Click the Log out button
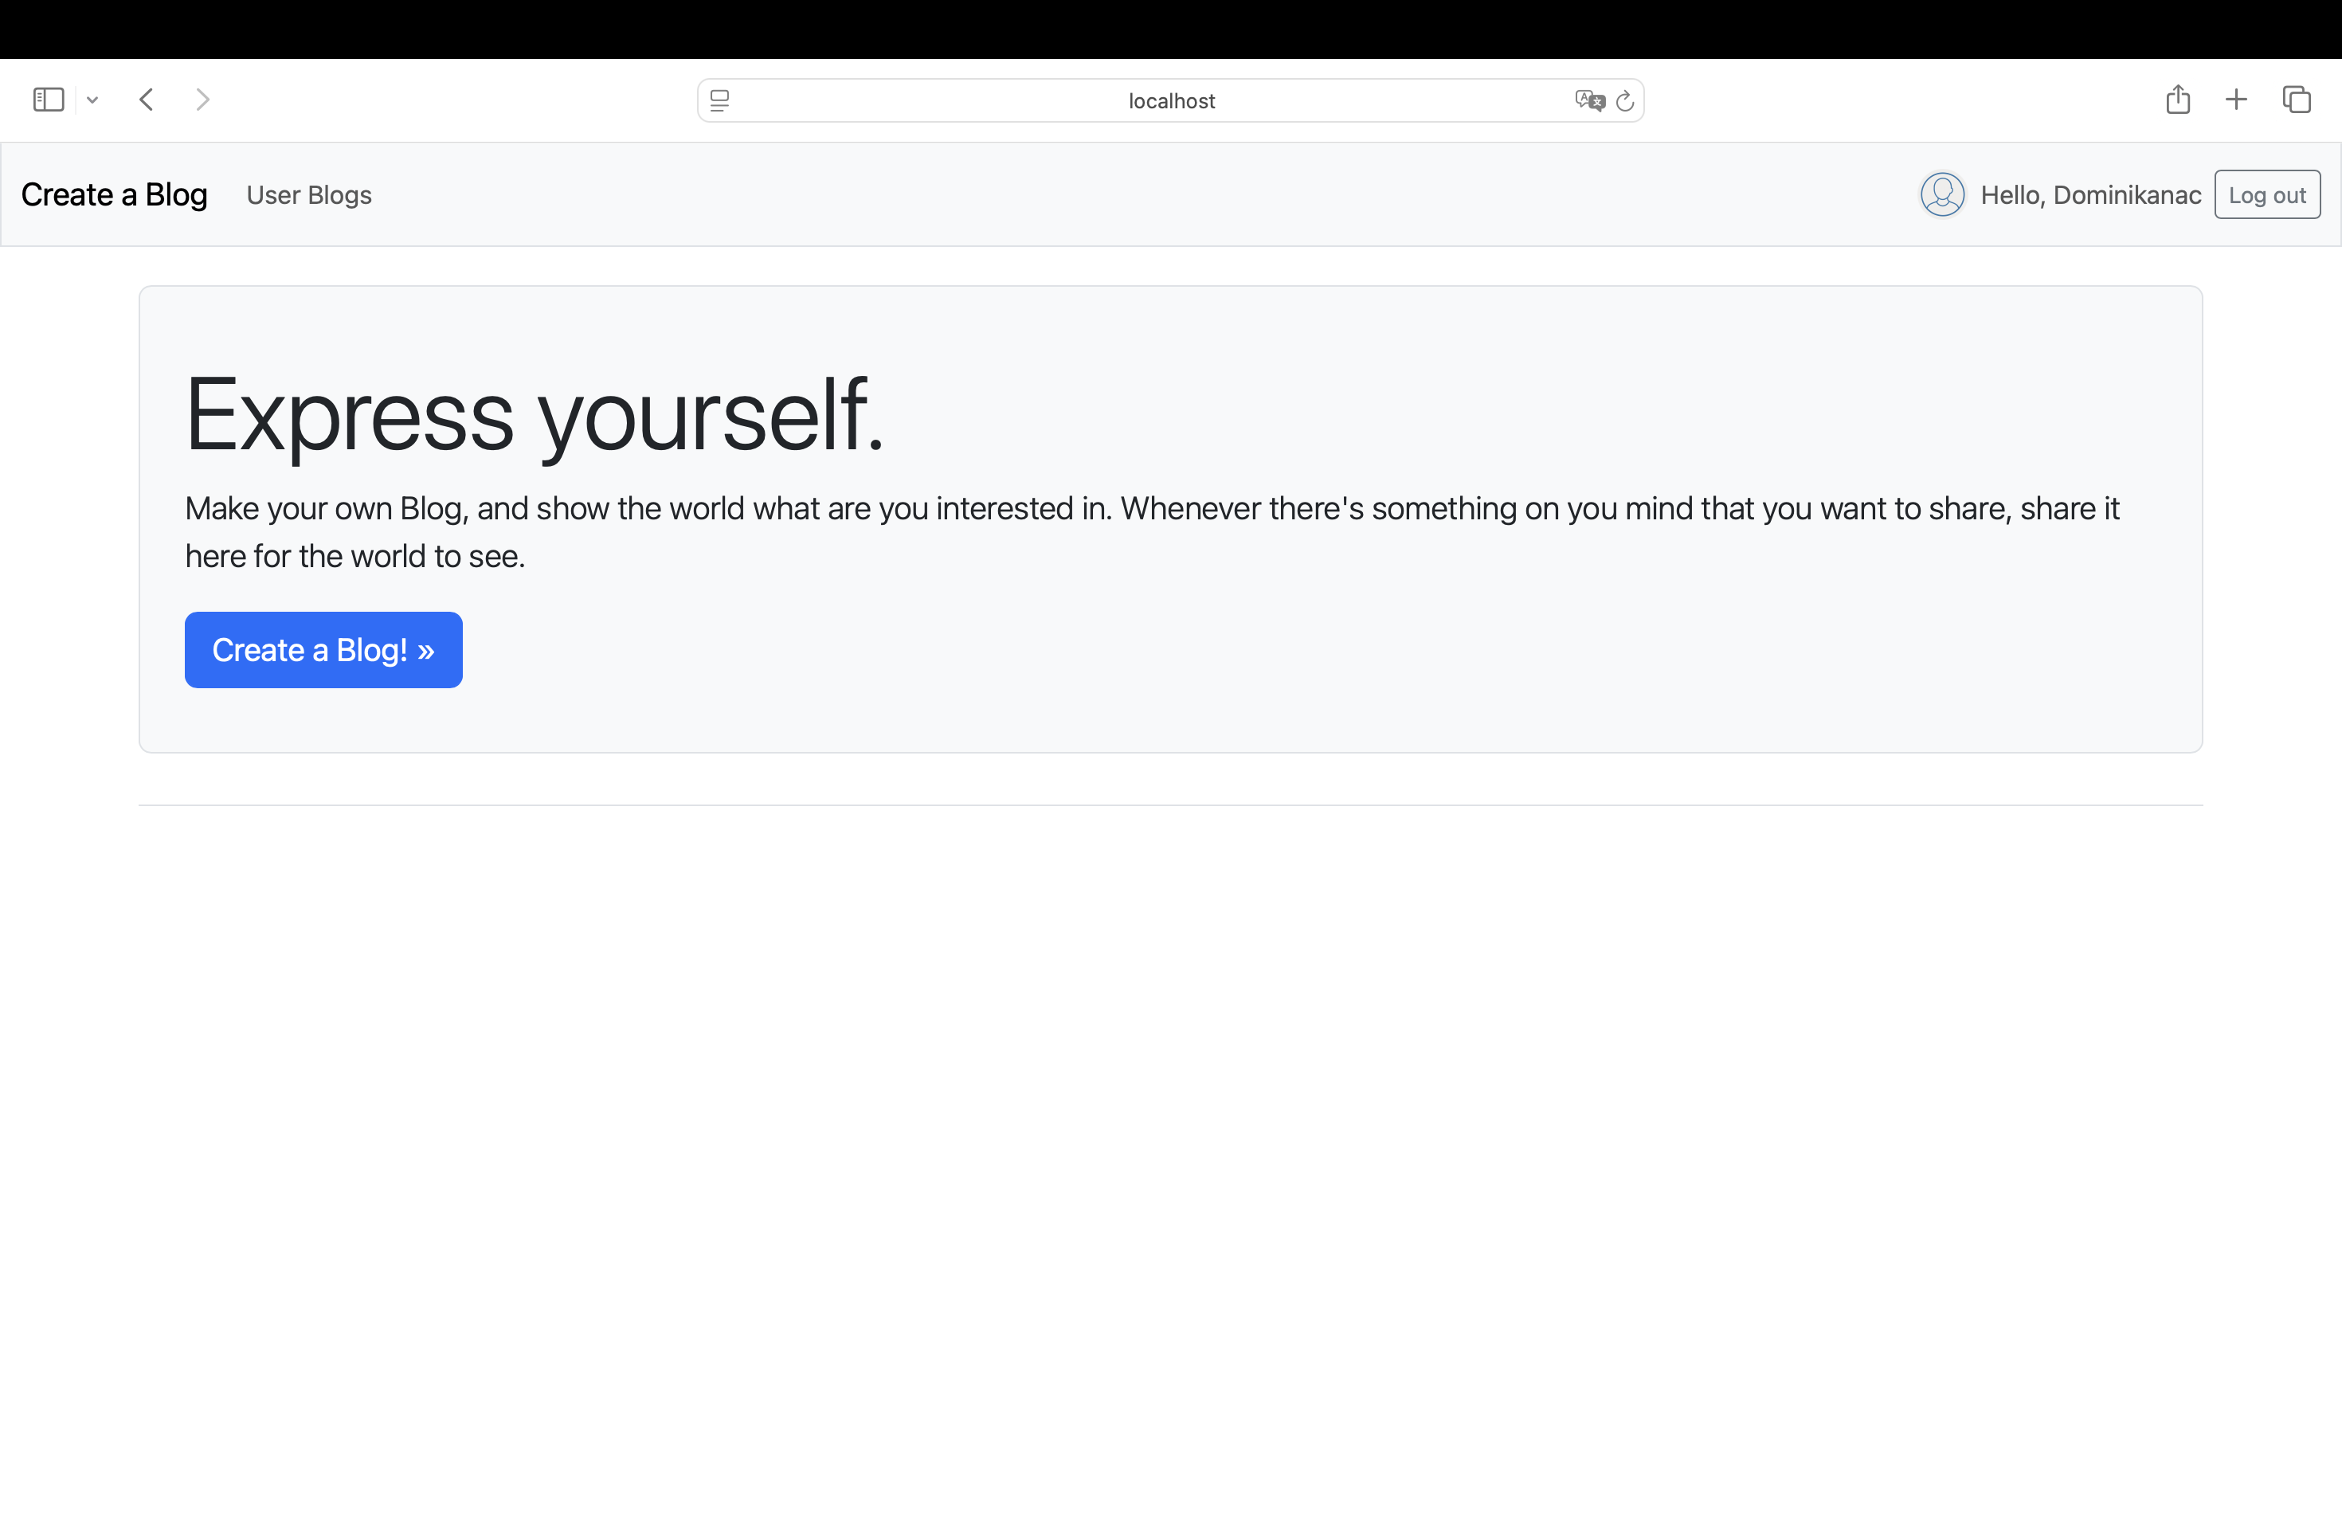The image size is (2342, 1523). coord(2267,194)
